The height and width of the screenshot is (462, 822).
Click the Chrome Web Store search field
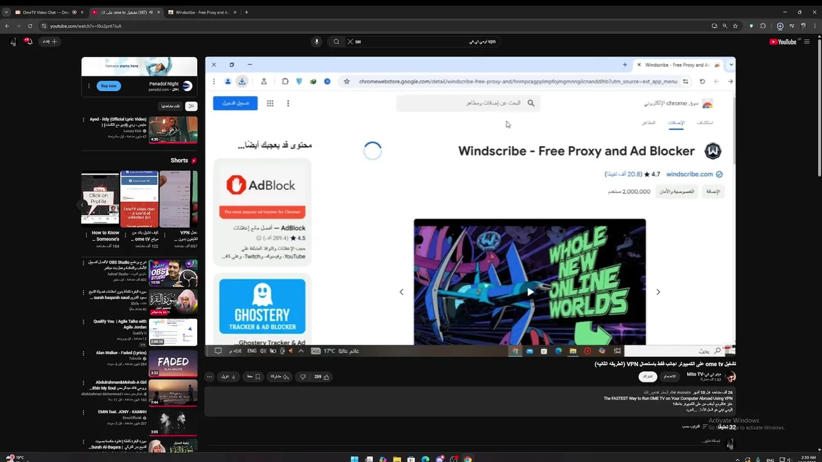point(468,103)
